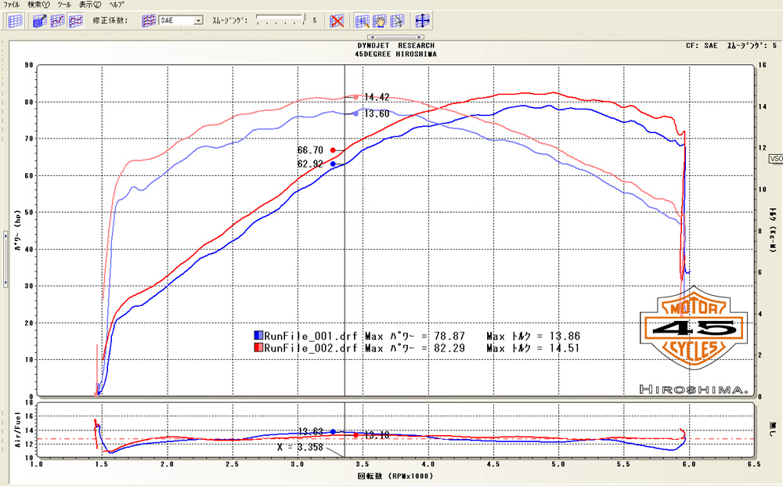Select the arrow pointer graph tool

coord(397,21)
